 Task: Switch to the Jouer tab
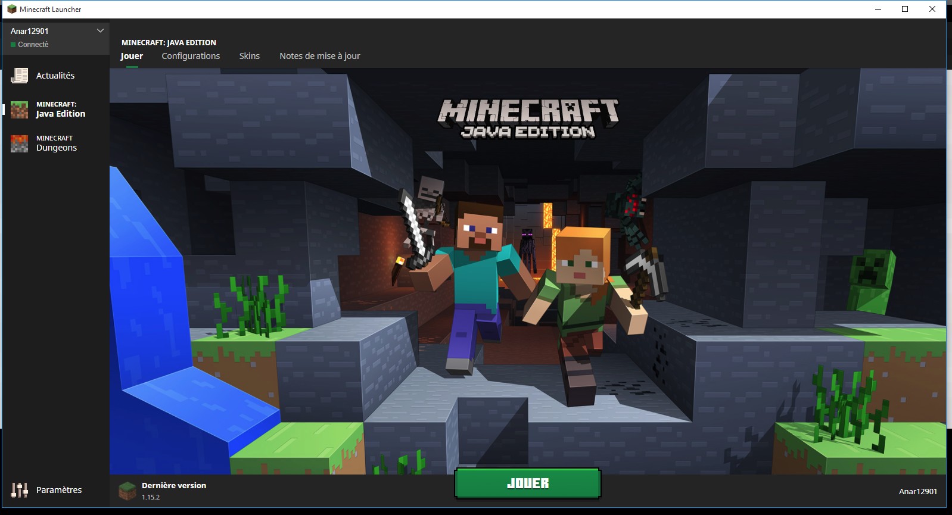click(x=132, y=56)
